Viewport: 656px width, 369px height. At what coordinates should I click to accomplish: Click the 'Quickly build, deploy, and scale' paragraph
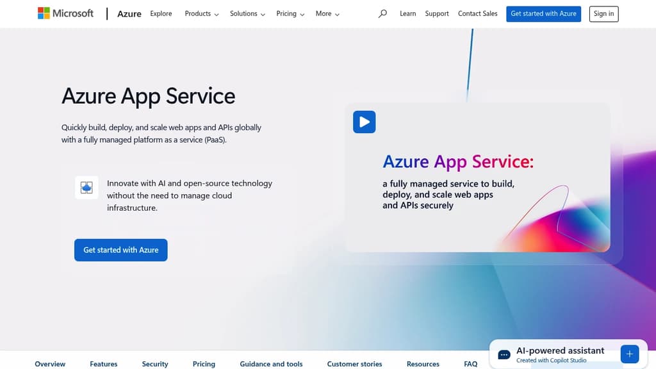[161, 133]
